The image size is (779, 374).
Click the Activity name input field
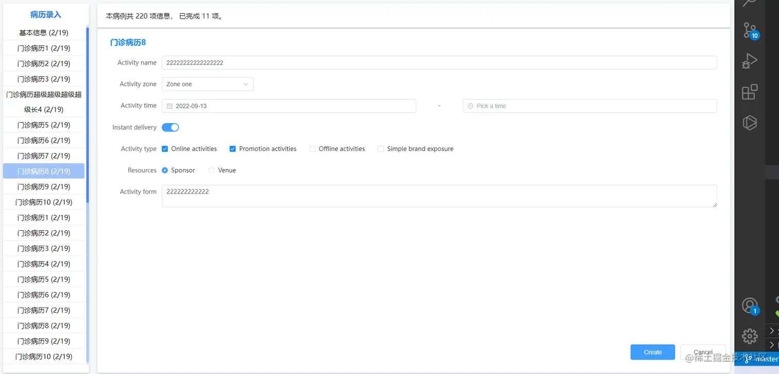[439, 63]
